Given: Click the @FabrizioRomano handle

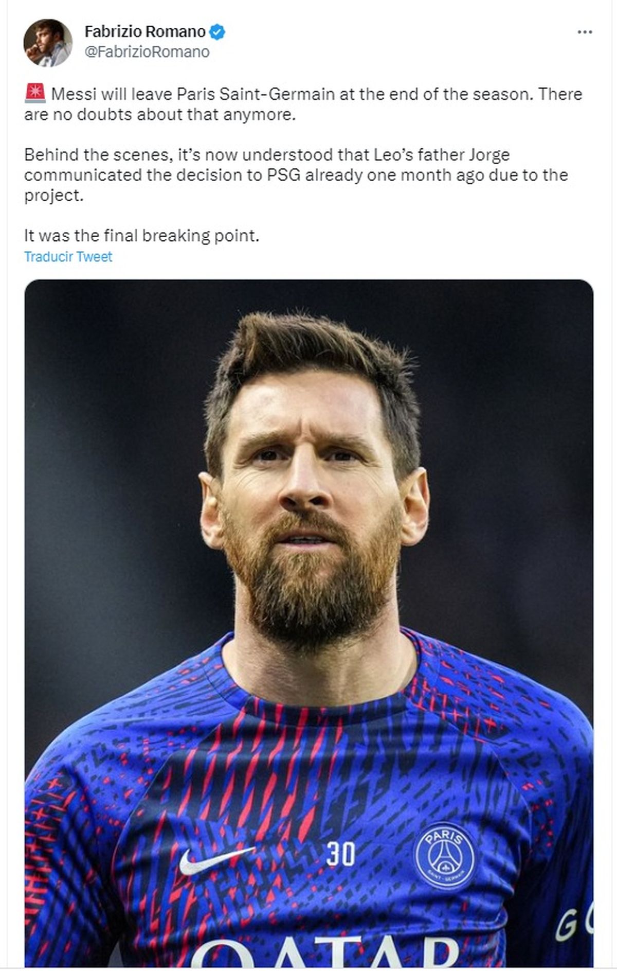Looking at the screenshot, I should tap(147, 52).
